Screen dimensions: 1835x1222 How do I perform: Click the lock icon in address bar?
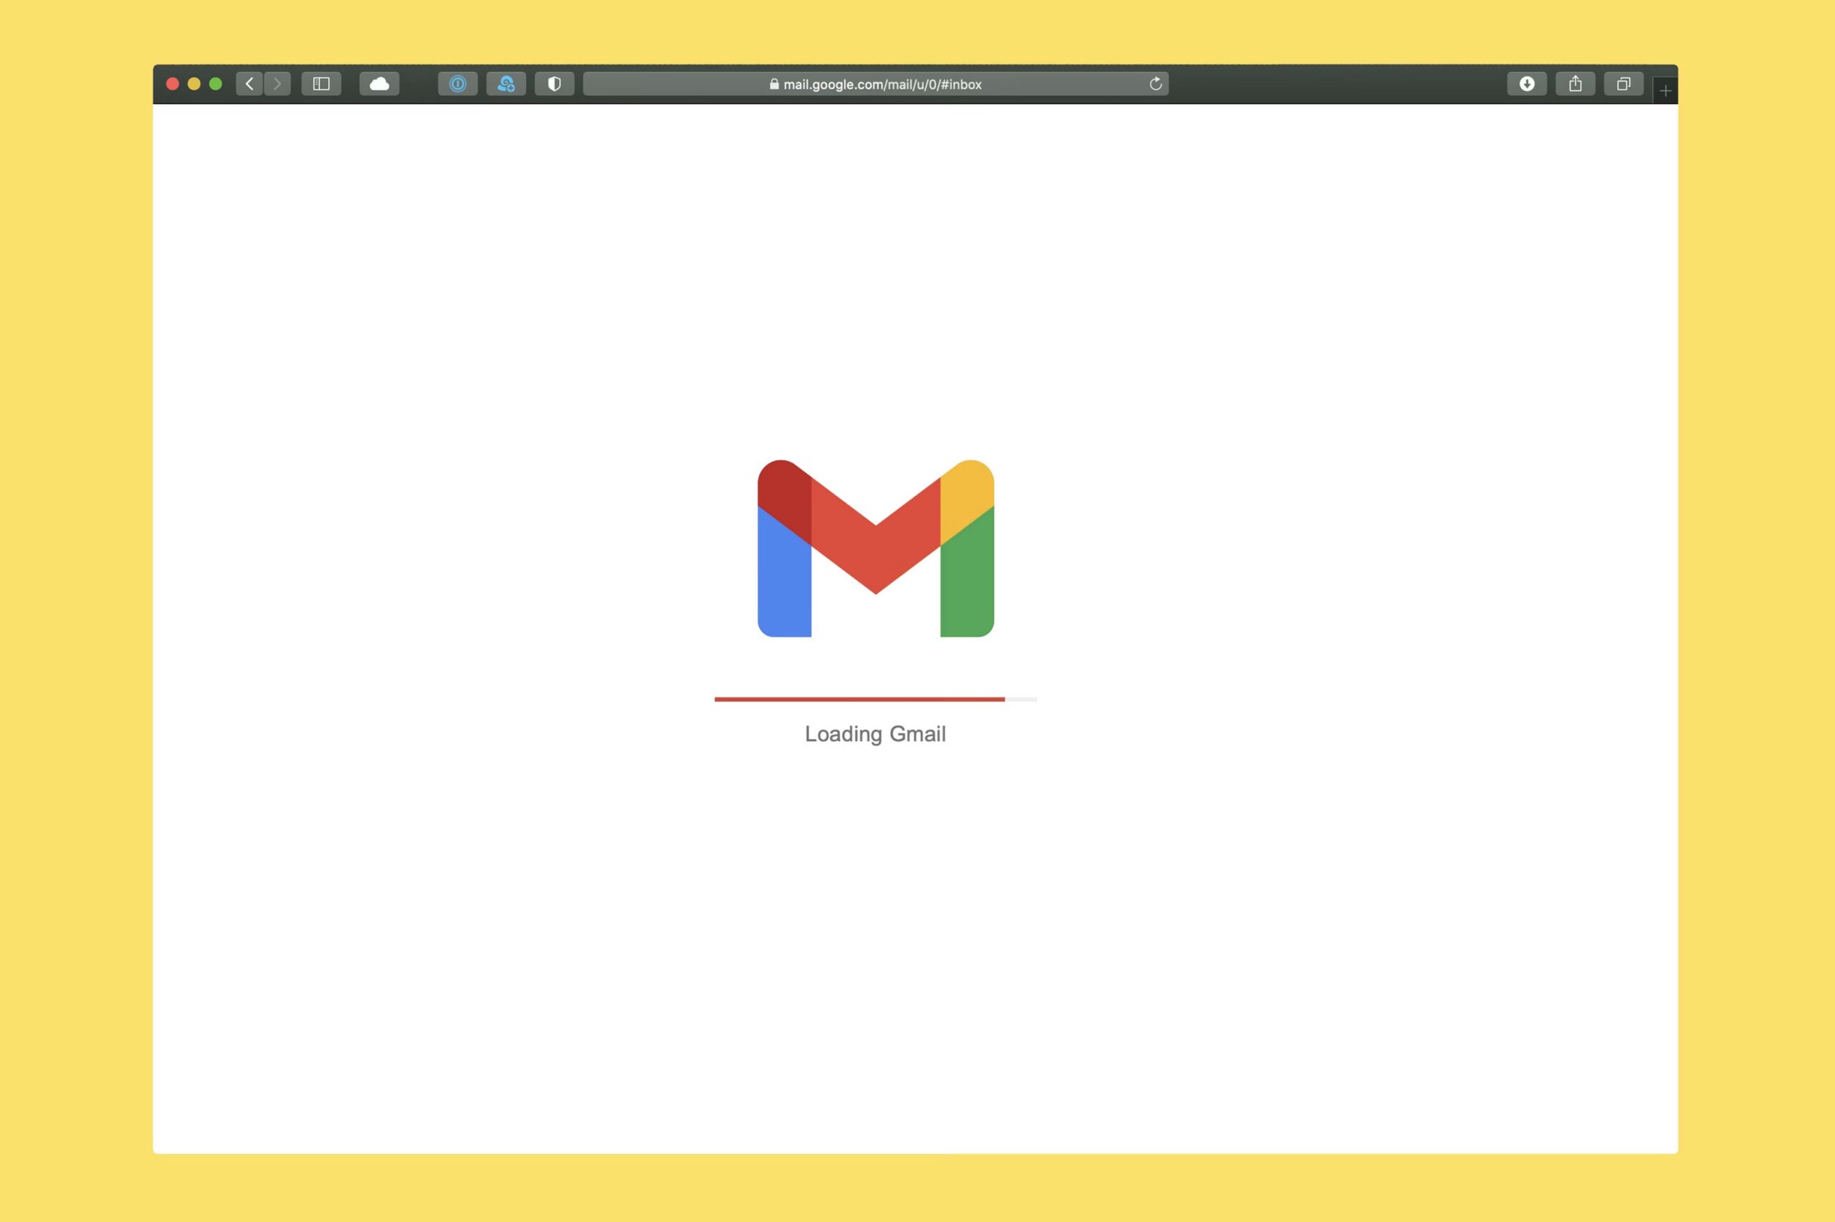773,83
